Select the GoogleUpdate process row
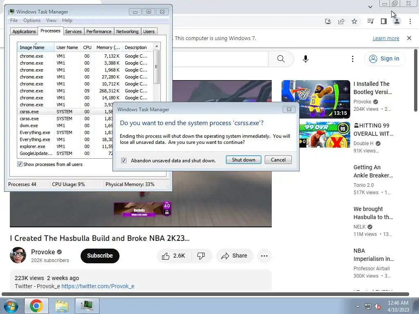Screen dimensions: 419x314 click(x=65, y=153)
